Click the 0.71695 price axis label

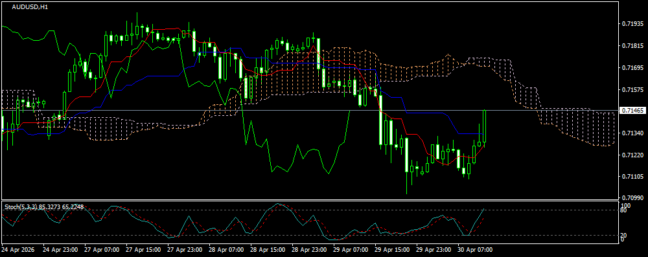(x=632, y=68)
